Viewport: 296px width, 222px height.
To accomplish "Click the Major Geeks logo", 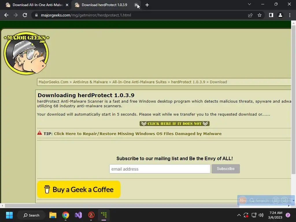I will point(26,53).
